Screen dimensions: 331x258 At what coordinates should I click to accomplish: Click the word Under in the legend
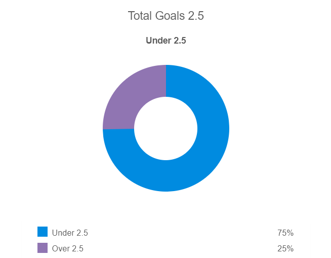63,233
